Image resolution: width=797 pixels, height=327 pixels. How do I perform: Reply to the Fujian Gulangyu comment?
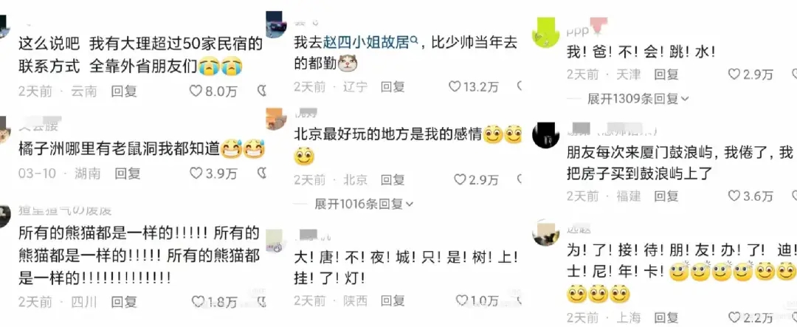(666, 196)
